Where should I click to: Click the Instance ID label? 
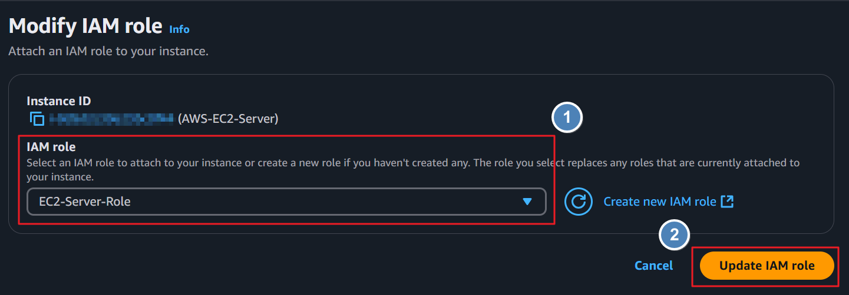click(59, 101)
